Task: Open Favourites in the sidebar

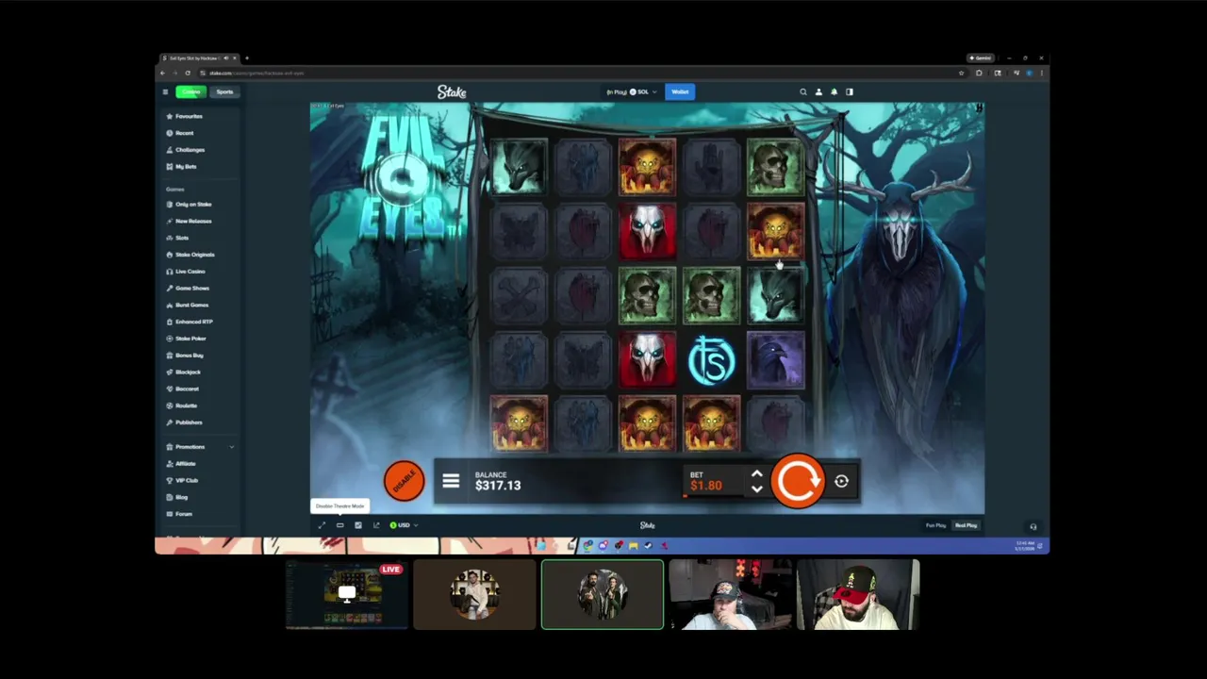Action: (185, 116)
